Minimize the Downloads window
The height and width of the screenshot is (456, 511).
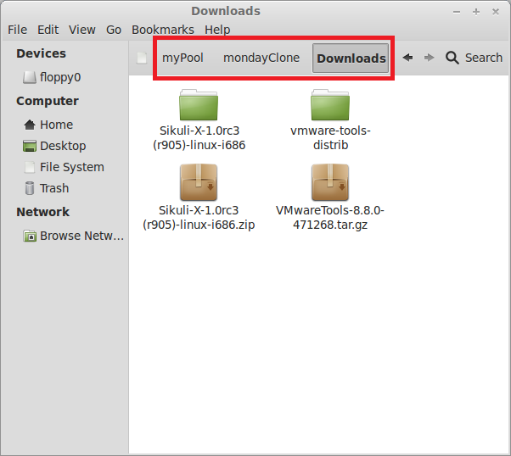457,12
